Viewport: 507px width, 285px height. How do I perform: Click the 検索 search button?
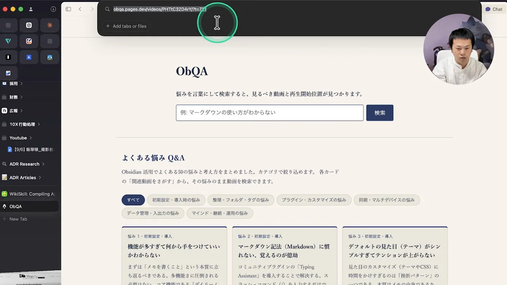380,113
